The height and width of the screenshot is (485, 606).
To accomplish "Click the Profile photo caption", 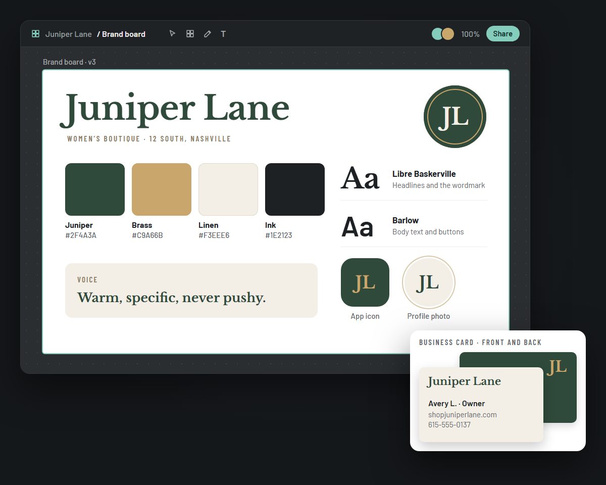I will (429, 316).
